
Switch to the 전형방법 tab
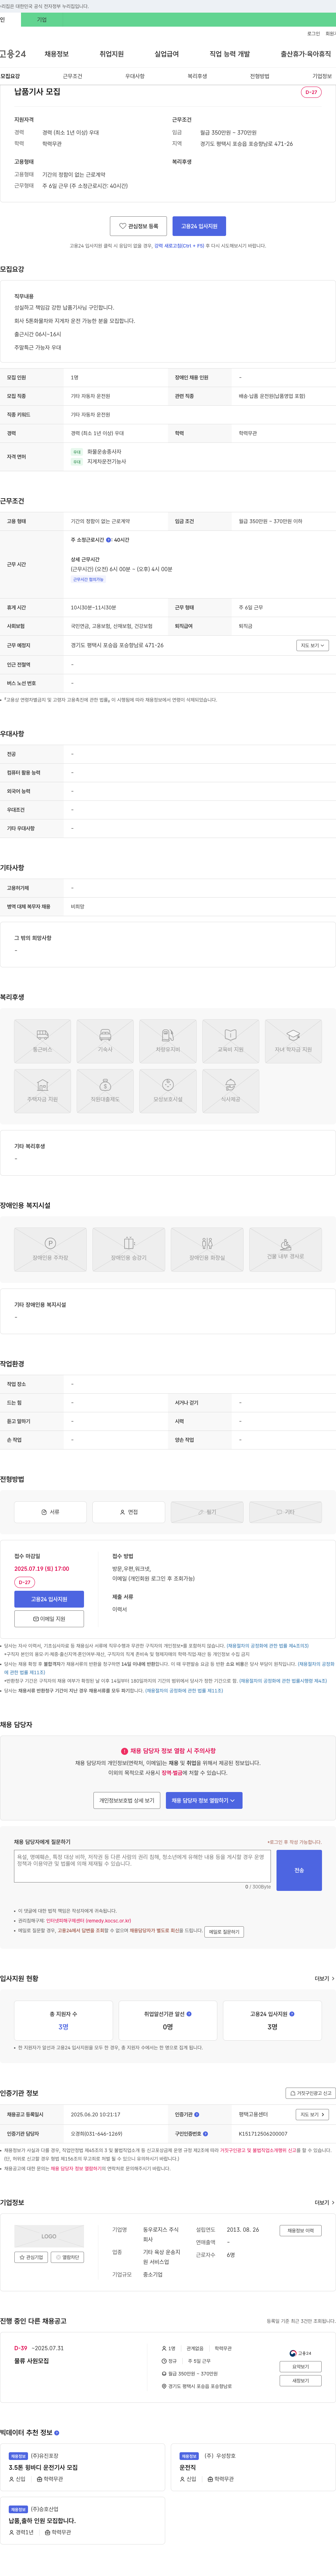click(x=259, y=76)
